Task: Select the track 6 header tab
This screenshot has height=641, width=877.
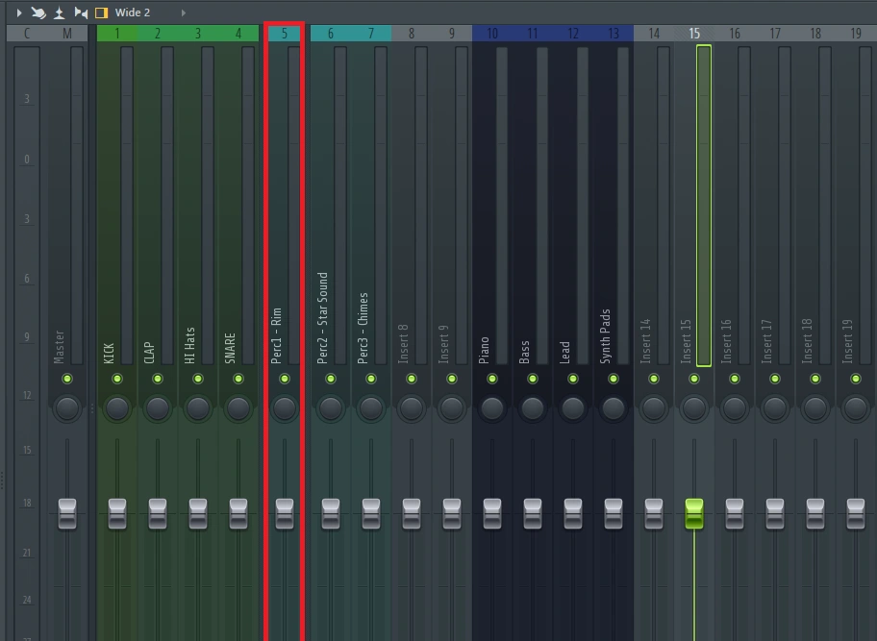Action: 331,34
